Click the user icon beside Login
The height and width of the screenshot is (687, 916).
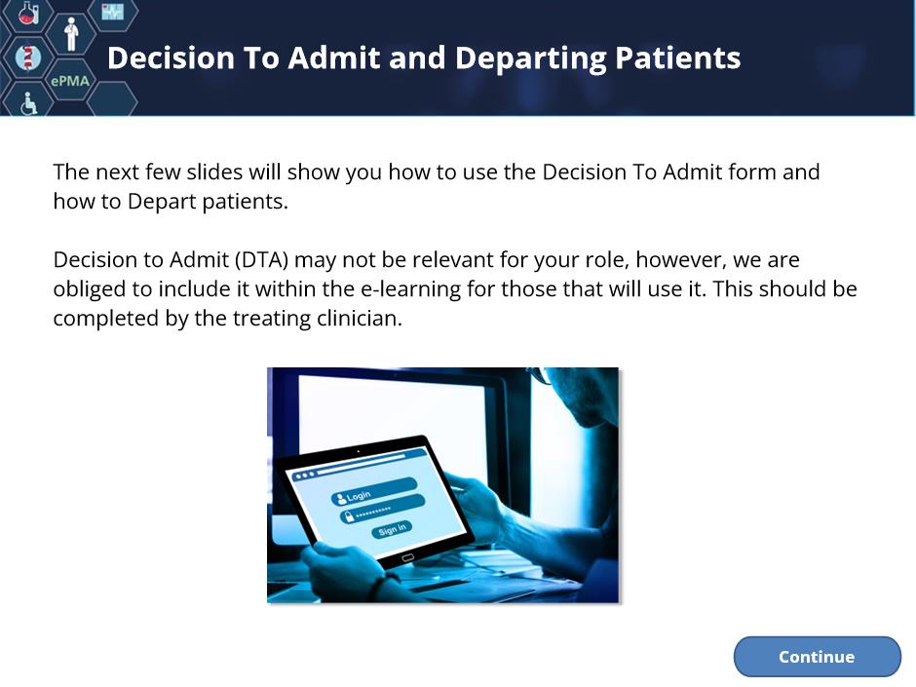click(341, 499)
